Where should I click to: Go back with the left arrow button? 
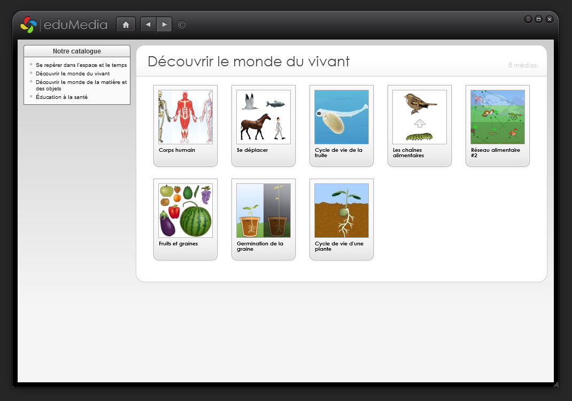pos(148,25)
